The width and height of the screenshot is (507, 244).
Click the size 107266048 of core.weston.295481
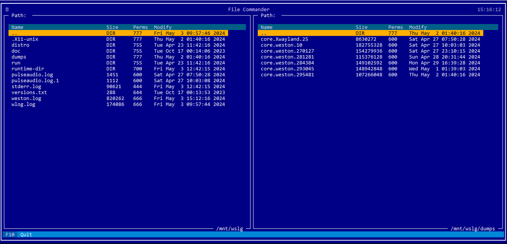tap(369, 75)
